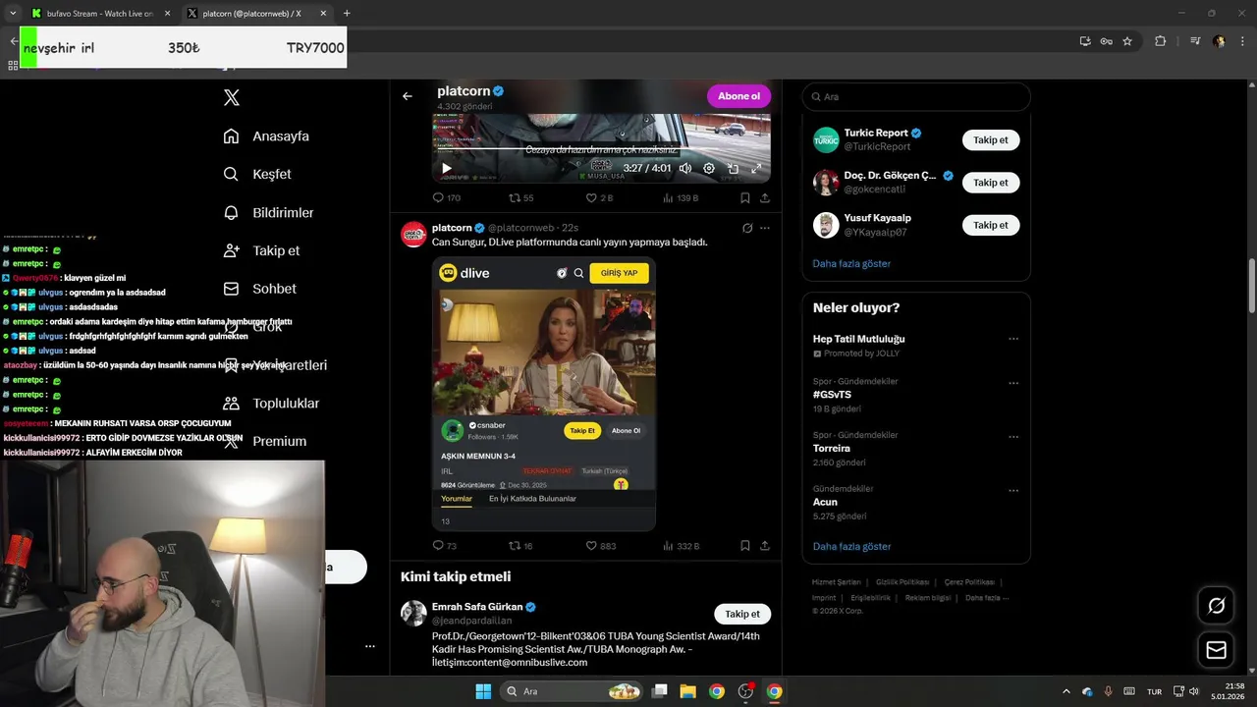
Task: Show hidden system tray icons
Action: pyautogui.click(x=1066, y=691)
